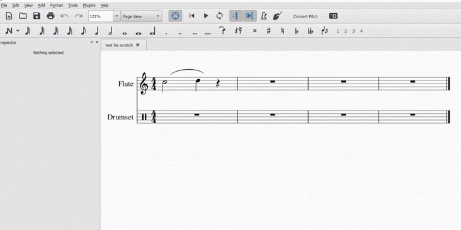Flip note stem direction
The image size is (461, 230).
[324, 31]
